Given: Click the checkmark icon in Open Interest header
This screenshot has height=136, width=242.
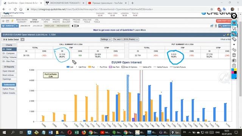Looking at the screenshot, I should pos(224,35).
